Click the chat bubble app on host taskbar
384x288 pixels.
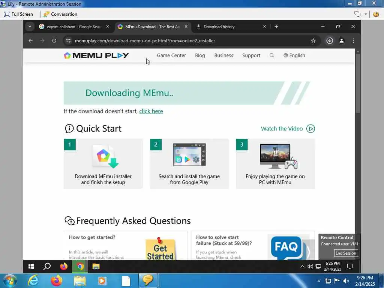pos(148,280)
